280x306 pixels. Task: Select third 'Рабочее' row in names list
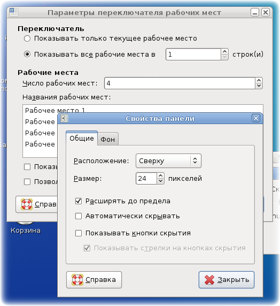coord(40,133)
